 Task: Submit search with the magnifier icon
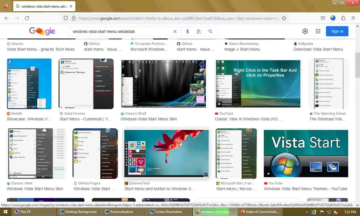tap(210, 31)
